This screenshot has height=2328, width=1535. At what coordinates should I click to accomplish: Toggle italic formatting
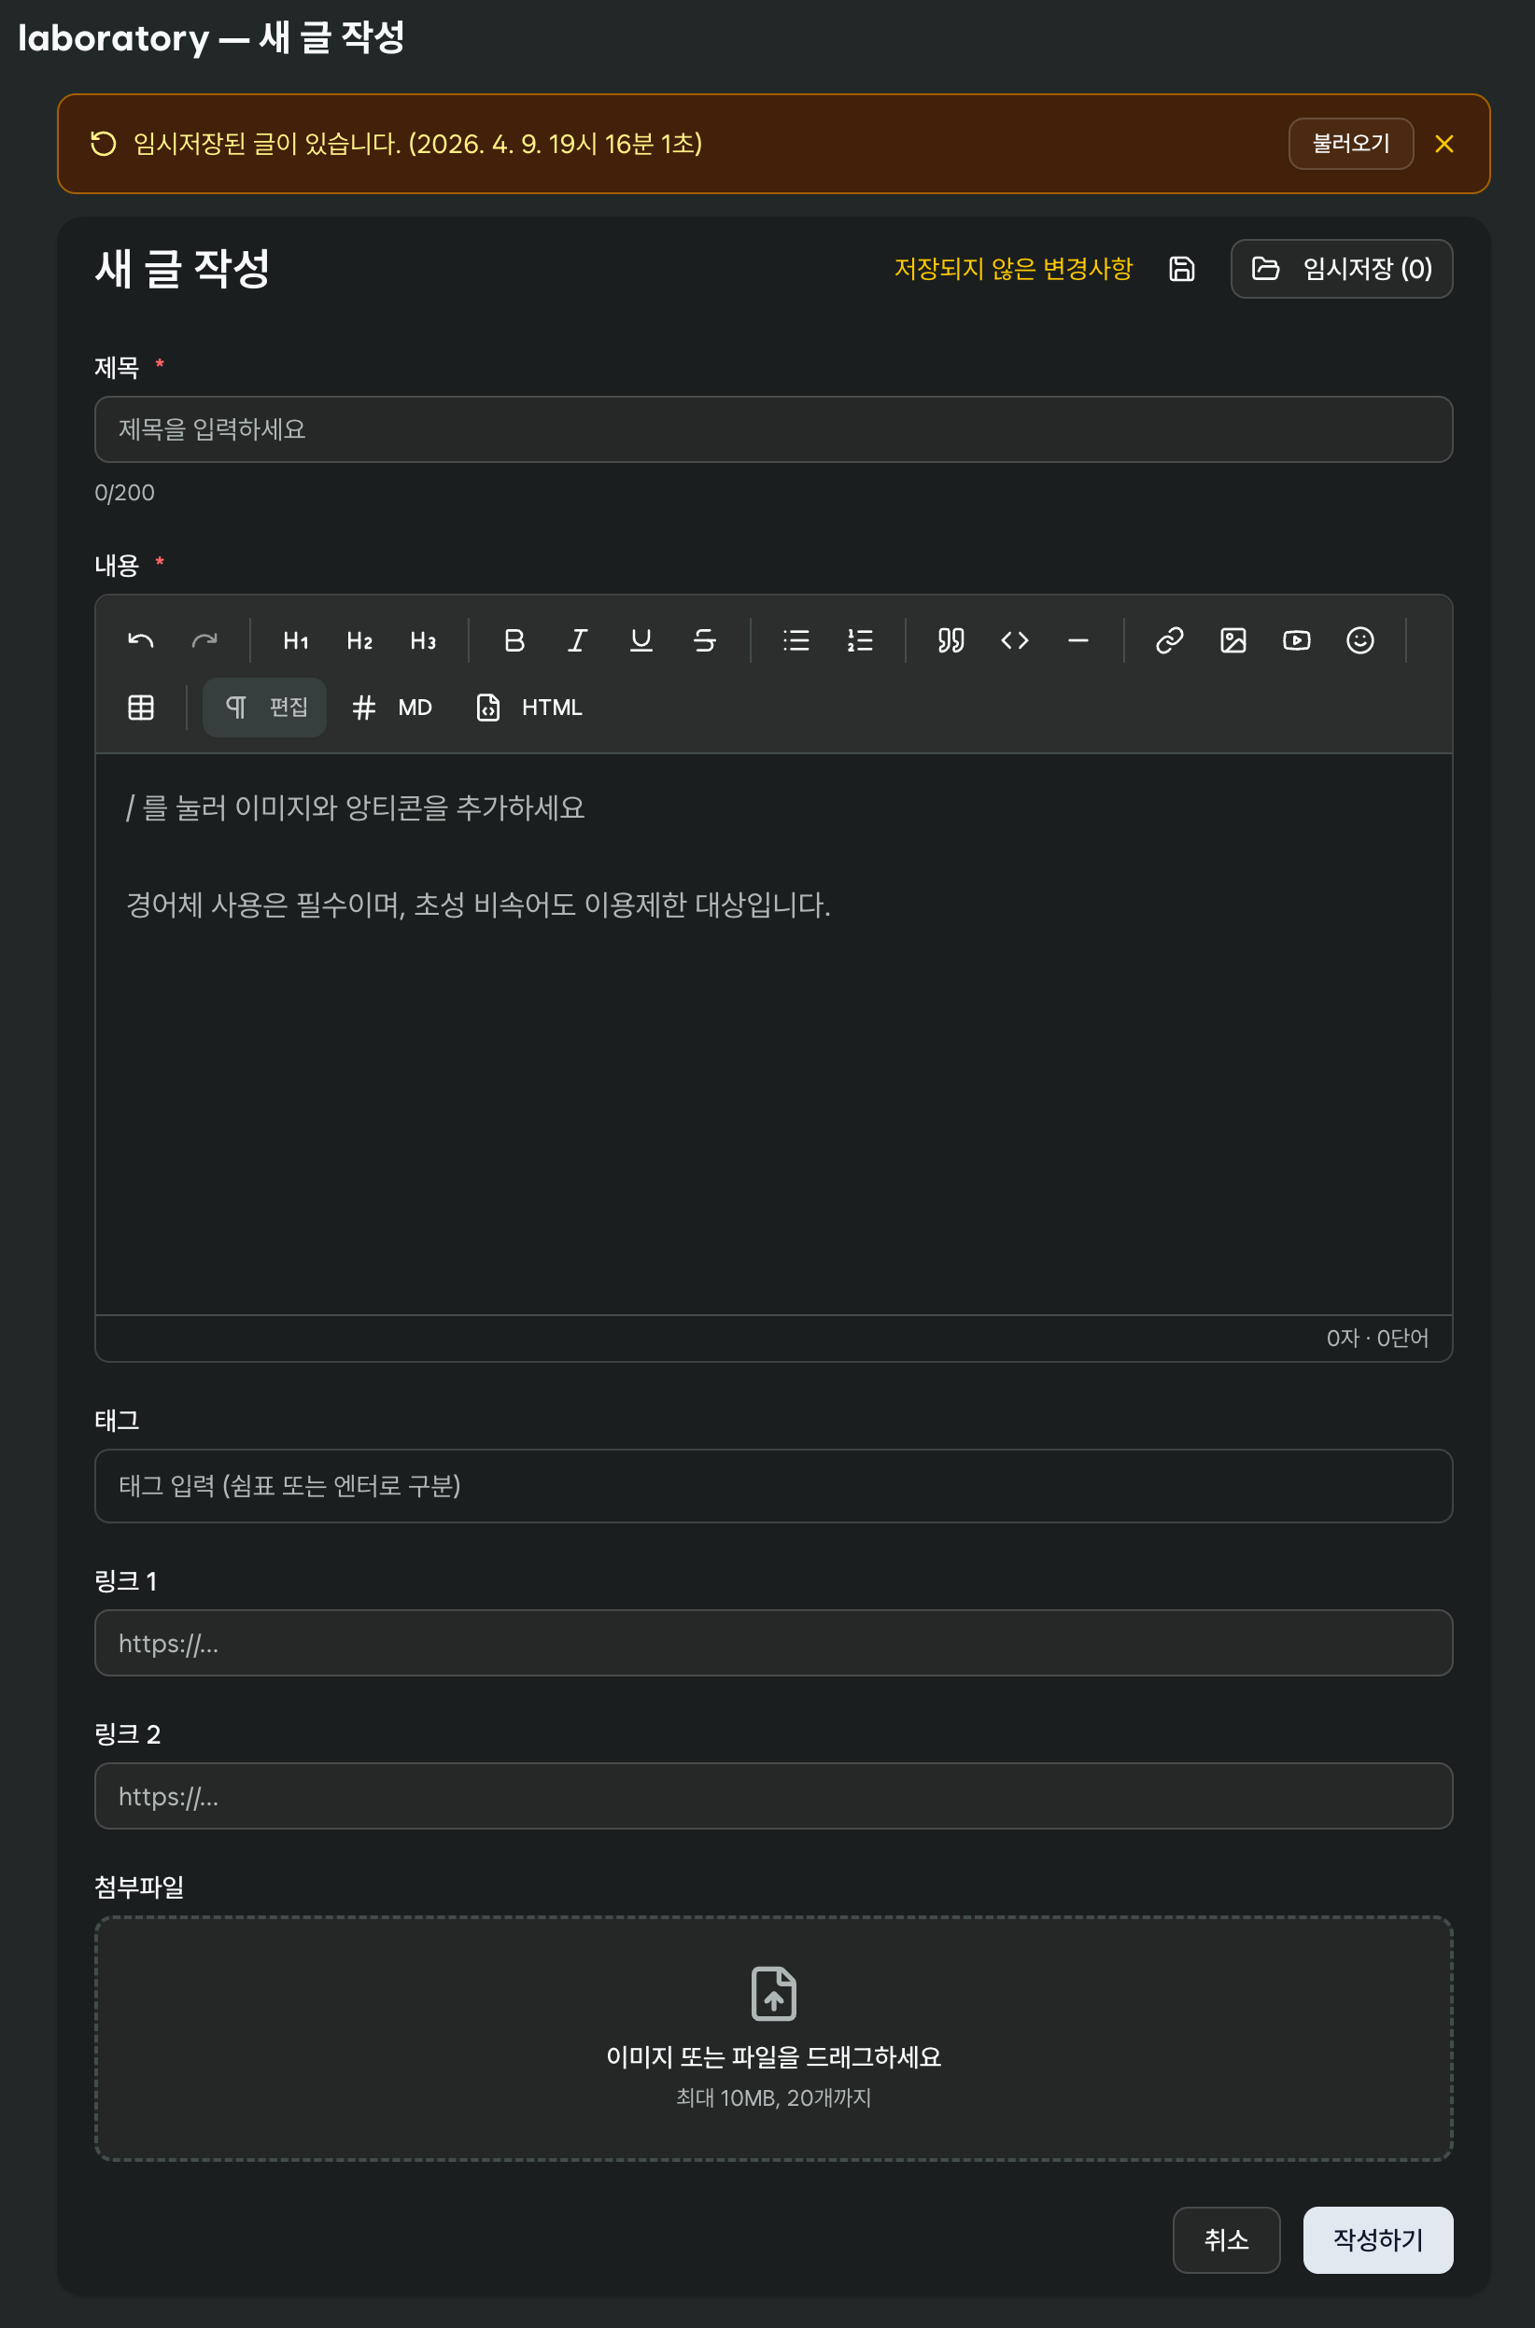click(578, 640)
